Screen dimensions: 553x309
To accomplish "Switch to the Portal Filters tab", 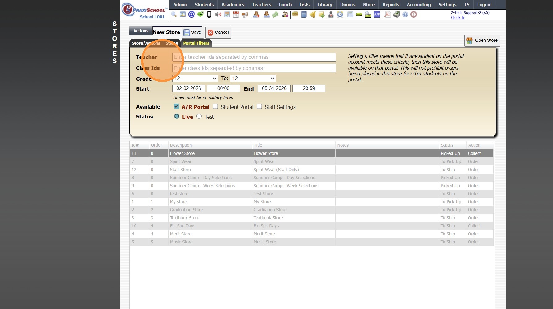I will point(196,43).
